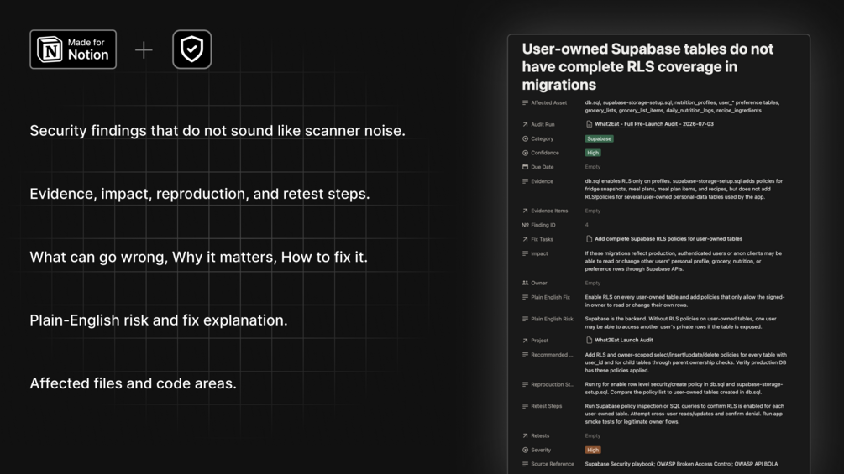The height and width of the screenshot is (474, 844).
Task: Select the Supabase category tag
Action: point(599,138)
